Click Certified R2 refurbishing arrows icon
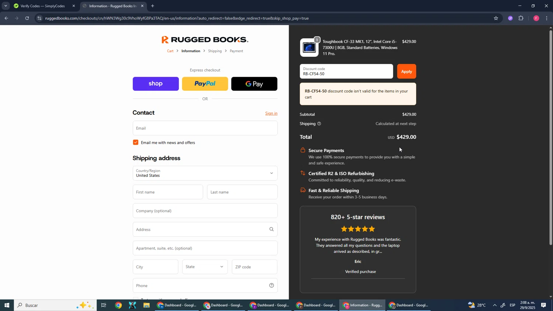Screen dimensions: 553x311 click(x=303, y=173)
